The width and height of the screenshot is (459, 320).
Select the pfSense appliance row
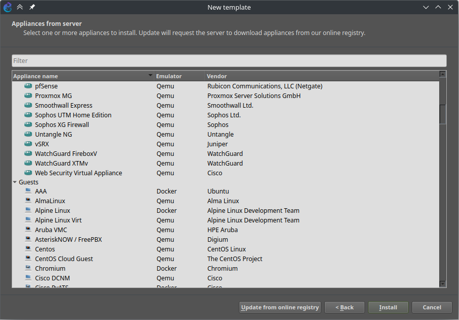[x=225, y=86]
